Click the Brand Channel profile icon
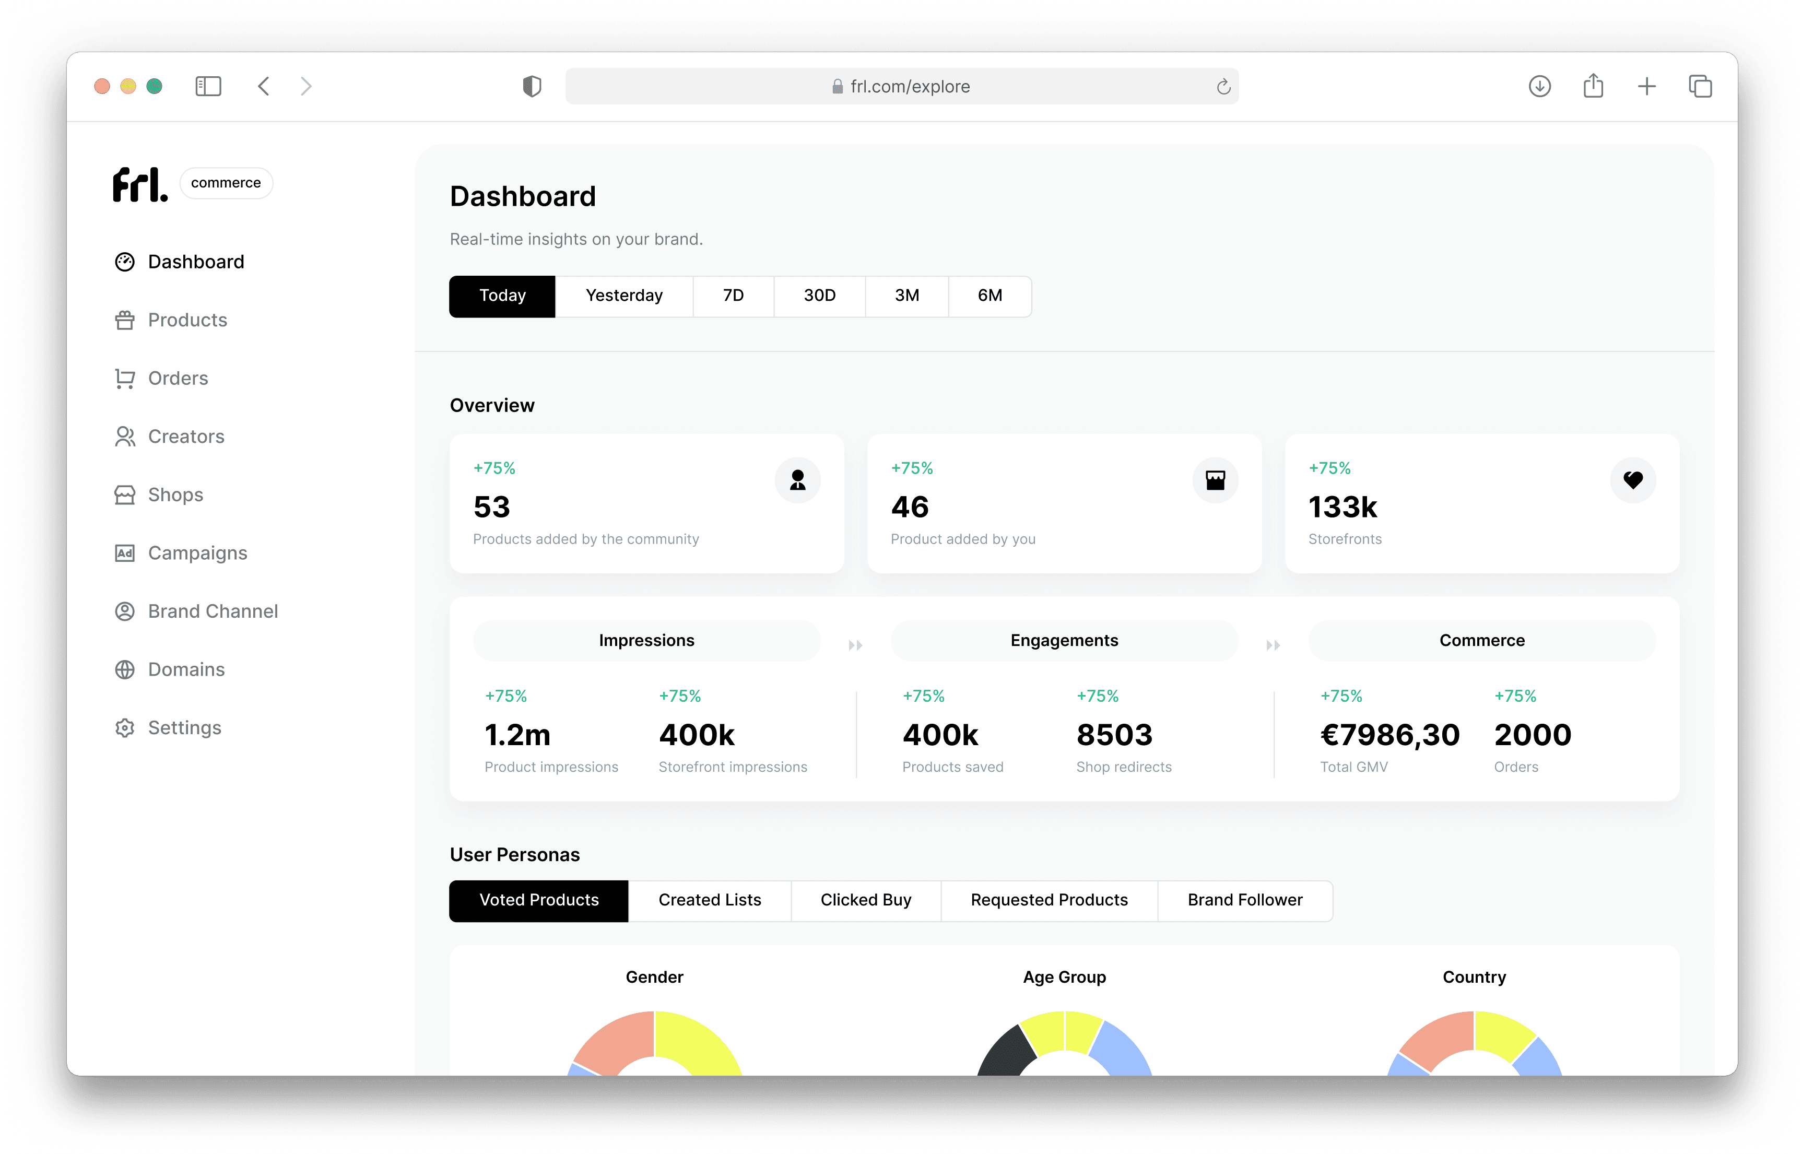This screenshot has width=1802, height=1154. (x=124, y=611)
